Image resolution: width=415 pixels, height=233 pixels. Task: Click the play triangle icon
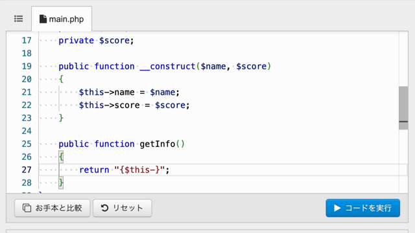(337, 208)
